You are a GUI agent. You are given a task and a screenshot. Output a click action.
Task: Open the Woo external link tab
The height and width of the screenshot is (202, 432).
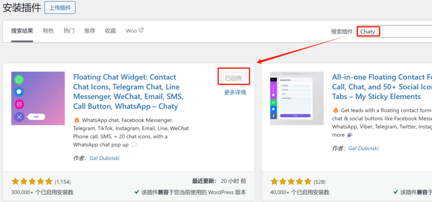tap(135, 31)
